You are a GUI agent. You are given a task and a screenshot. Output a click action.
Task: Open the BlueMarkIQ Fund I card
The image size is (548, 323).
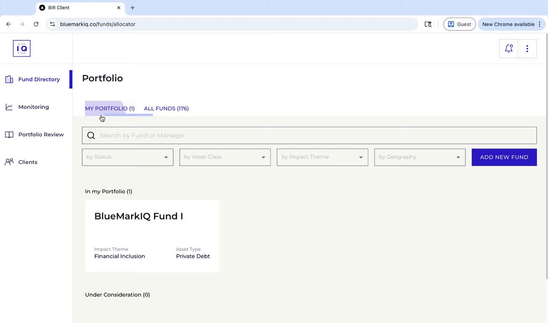click(x=152, y=236)
